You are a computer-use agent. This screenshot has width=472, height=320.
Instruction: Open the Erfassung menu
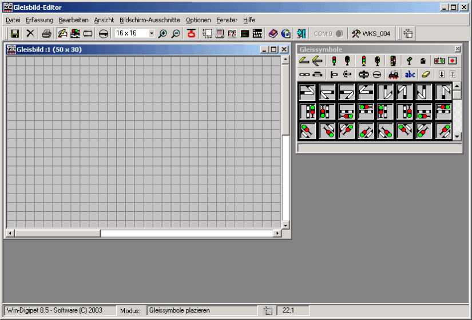(x=39, y=20)
